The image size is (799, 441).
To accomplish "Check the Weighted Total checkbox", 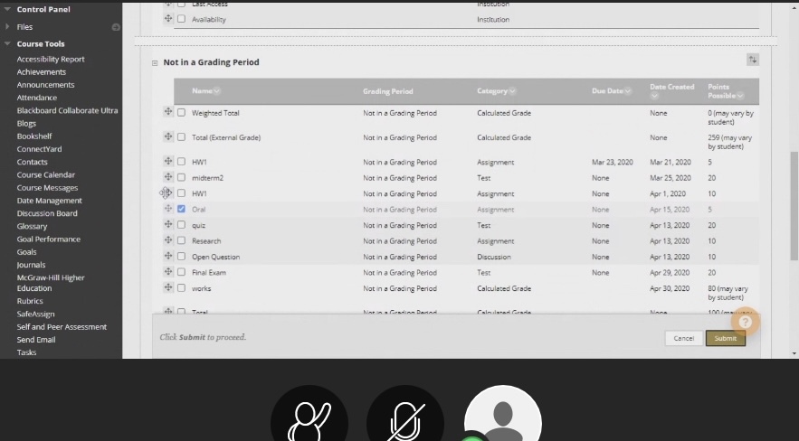I will tap(181, 112).
